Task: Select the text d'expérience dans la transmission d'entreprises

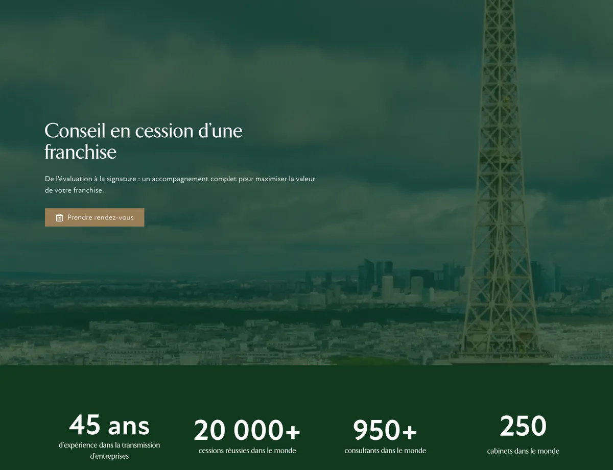Action: coord(109,451)
